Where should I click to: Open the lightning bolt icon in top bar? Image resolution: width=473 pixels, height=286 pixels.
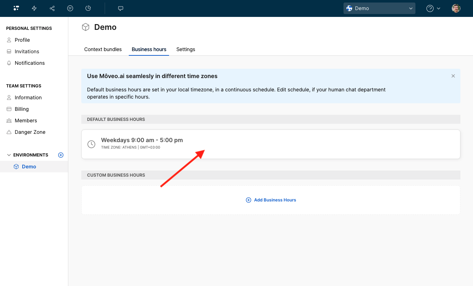click(34, 8)
